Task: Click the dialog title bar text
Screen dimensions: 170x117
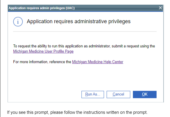Action: point(42,8)
